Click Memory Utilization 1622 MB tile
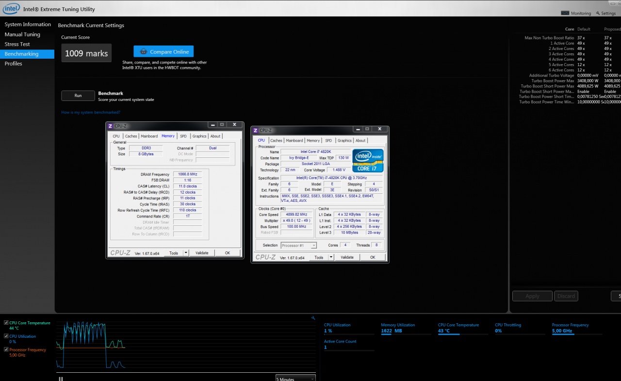Viewport: 621px width, 381px height. click(407, 329)
